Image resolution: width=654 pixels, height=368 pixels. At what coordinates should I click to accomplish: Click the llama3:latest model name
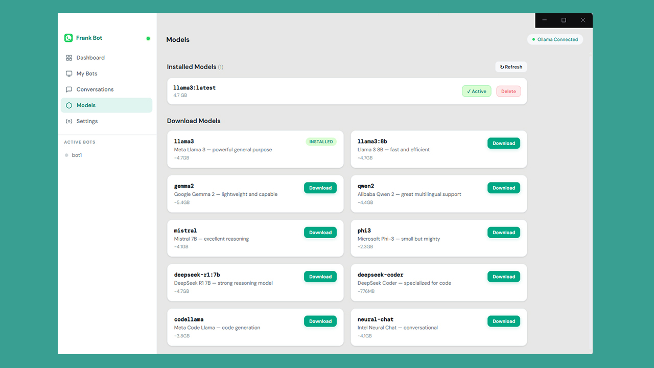tap(195, 88)
